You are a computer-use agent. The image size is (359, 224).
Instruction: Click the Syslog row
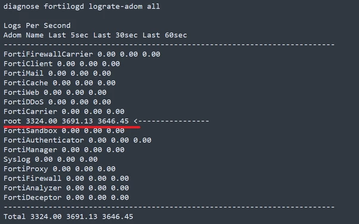click(50, 159)
